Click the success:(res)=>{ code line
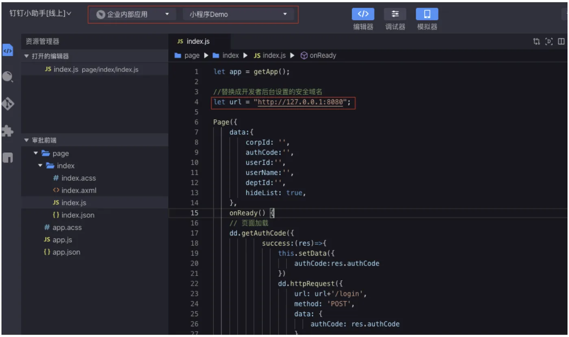 coord(294,243)
